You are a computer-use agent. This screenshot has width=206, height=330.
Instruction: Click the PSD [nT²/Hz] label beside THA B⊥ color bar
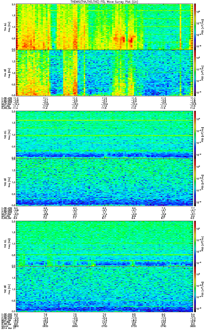pyautogui.click(x=203, y=27)
